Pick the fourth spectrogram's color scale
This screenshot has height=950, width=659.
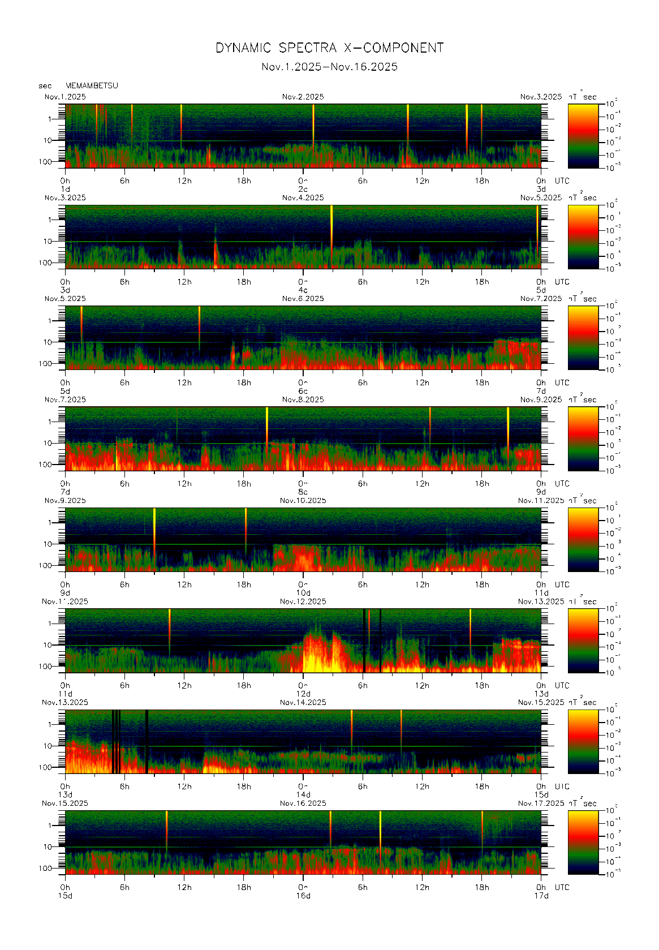coord(583,439)
